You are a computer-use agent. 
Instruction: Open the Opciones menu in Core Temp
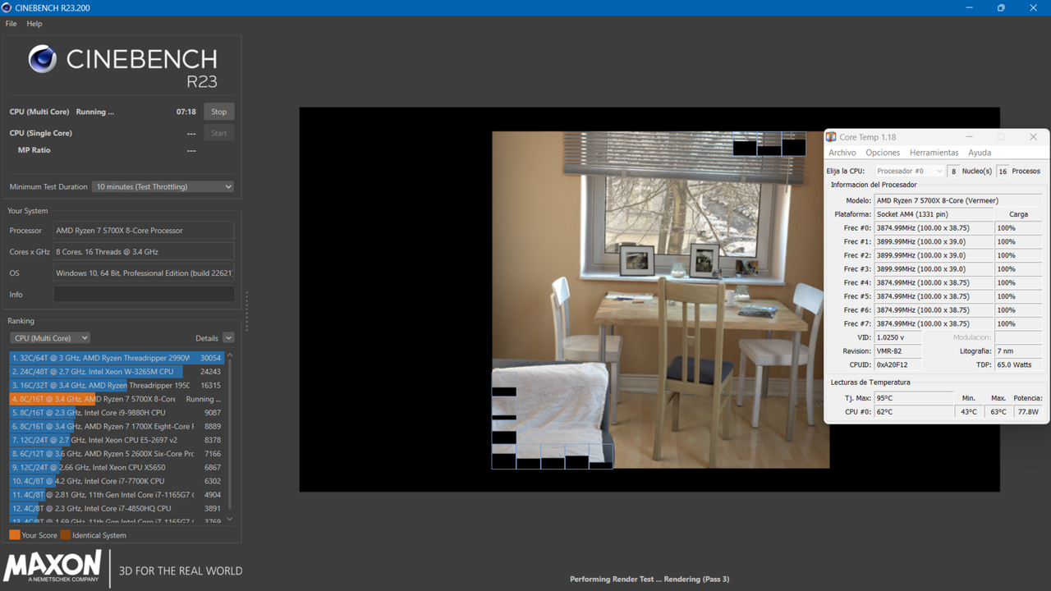point(883,153)
